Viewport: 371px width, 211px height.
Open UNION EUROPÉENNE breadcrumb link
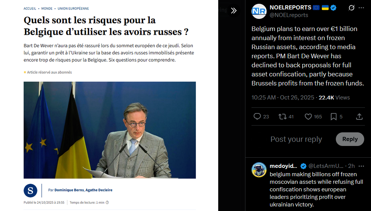tap(73, 9)
